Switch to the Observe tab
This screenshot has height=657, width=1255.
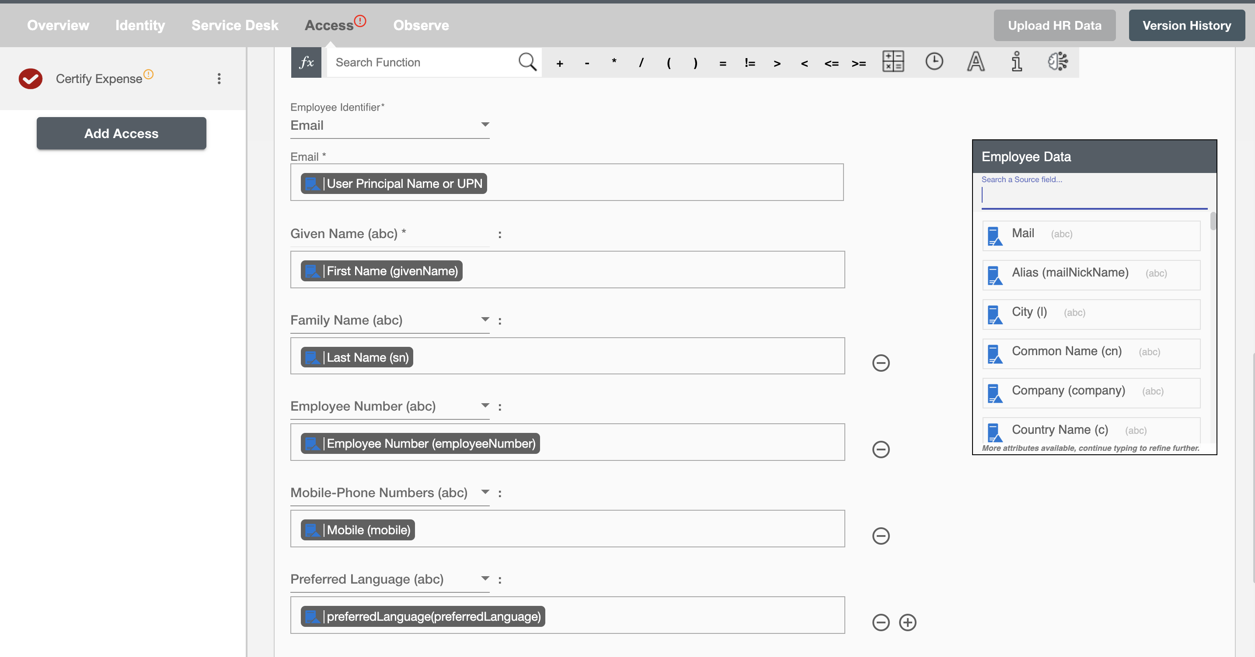tap(421, 25)
